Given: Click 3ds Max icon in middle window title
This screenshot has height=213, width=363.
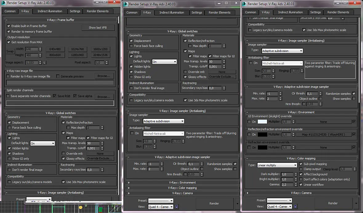Looking at the screenshot, I should click(126, 4).
